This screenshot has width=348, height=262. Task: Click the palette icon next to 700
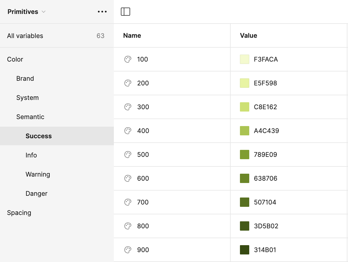point(128,202)
